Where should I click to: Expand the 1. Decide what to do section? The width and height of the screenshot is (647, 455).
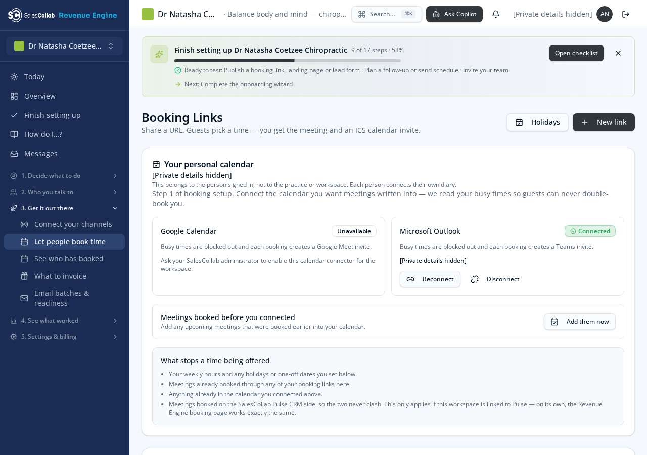coord(65,176)
